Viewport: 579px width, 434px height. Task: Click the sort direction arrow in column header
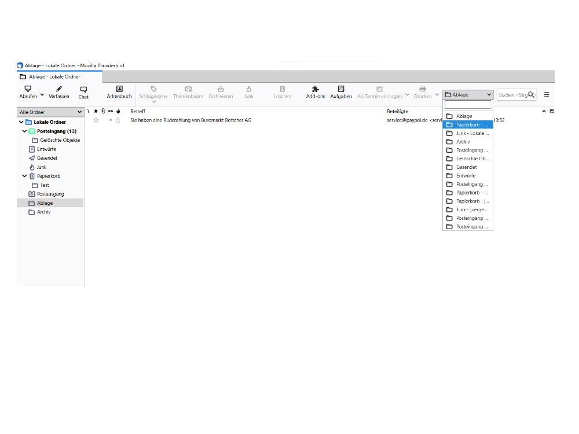pos(544,111)
